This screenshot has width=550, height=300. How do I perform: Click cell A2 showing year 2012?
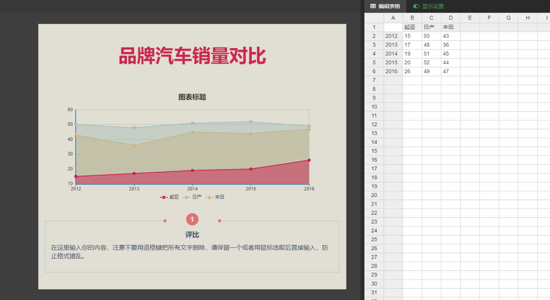pos(391,35)
